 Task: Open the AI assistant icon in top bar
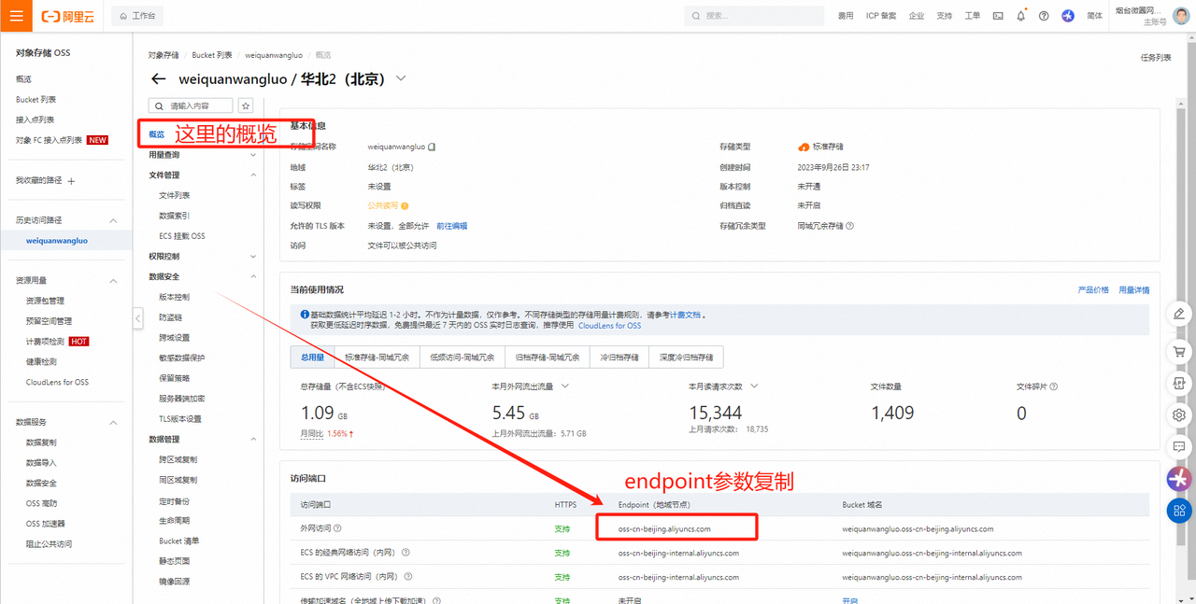click(x=1068, y=16)
